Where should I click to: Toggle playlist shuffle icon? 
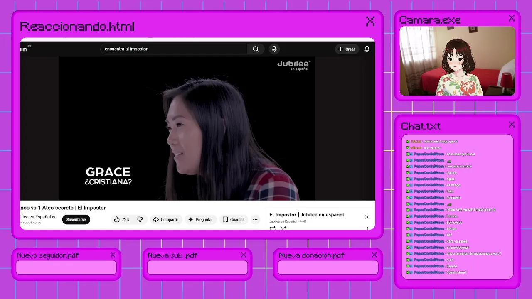click(283, 228)
